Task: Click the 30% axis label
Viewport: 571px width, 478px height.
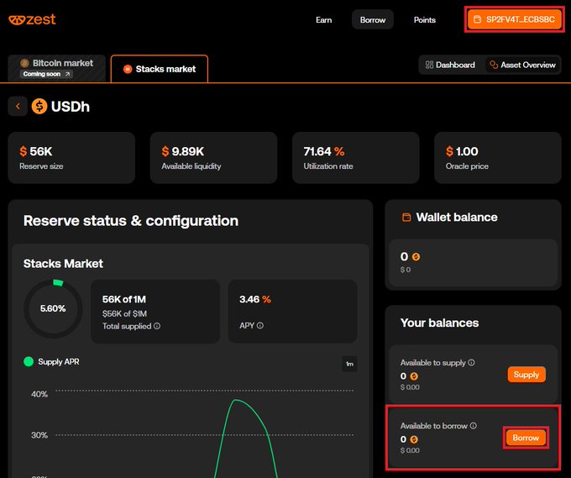Action: [39, 435]
